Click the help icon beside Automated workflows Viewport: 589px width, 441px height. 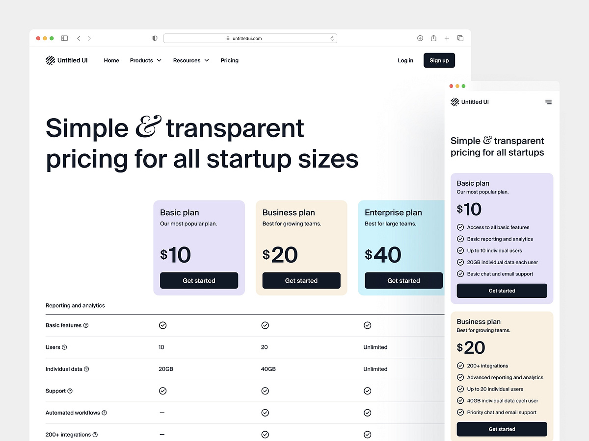click(x=103, y=413)
